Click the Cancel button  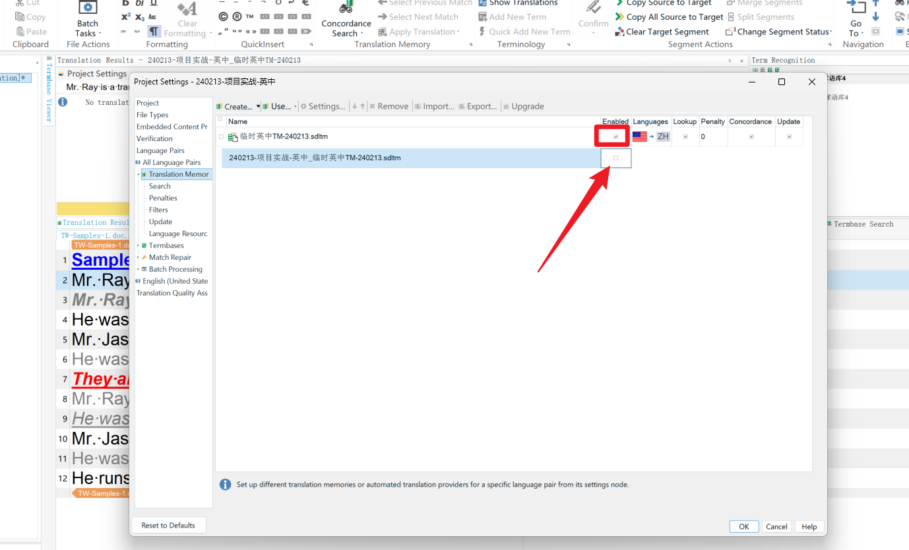click(x=776, y=526)
